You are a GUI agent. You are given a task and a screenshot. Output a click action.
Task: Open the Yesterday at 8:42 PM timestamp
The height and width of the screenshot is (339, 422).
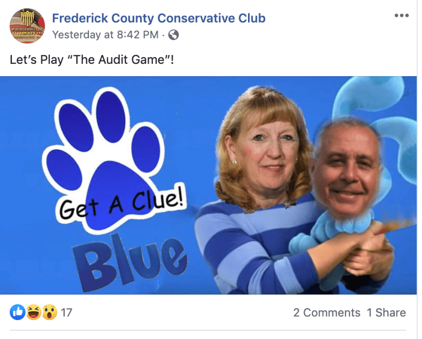tap(105, 34)
